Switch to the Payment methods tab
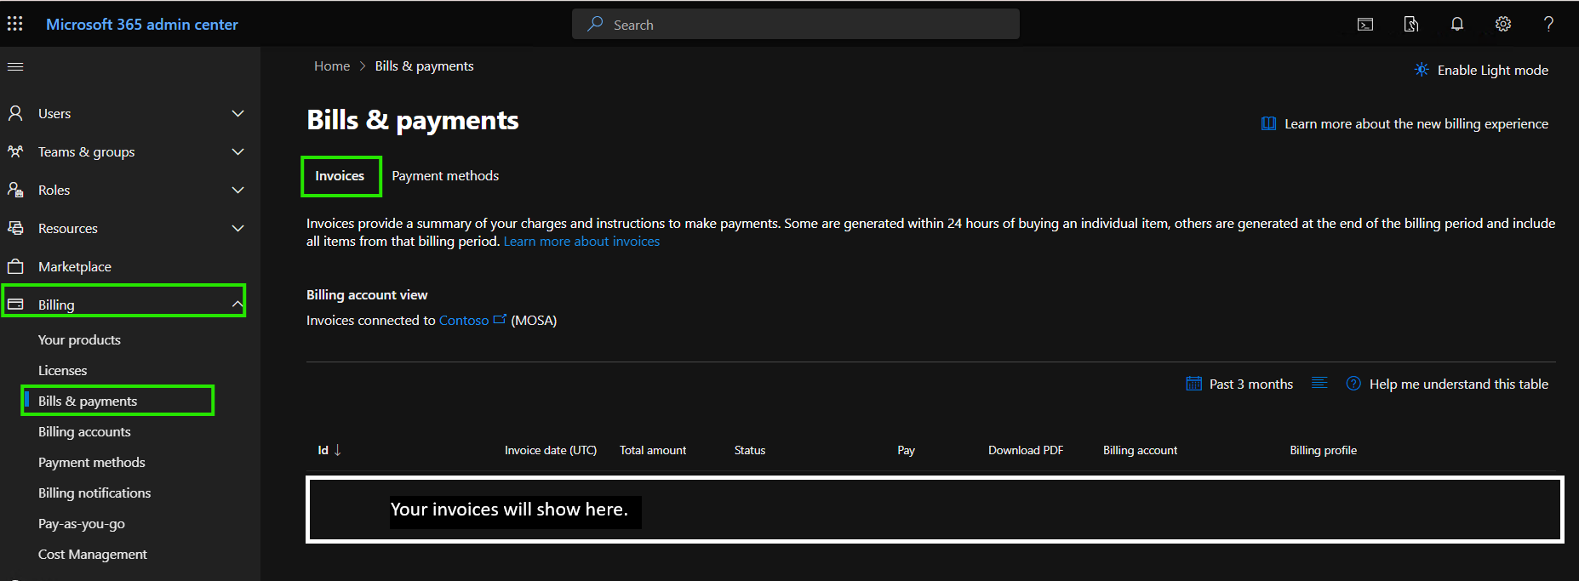 point(445,176)
